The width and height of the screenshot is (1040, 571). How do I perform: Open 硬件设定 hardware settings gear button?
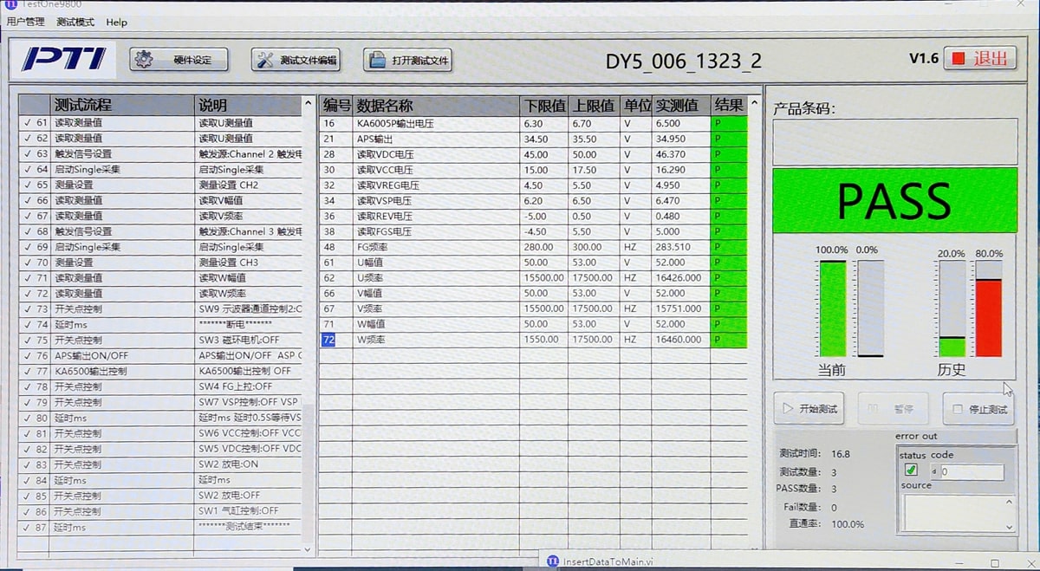(x=179, y=60)
